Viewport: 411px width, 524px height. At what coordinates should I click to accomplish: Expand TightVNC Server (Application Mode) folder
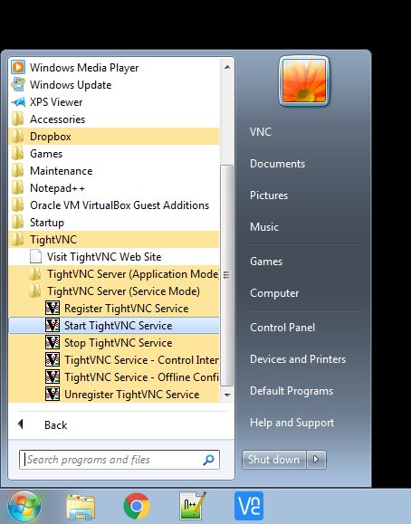pos(114,274)
